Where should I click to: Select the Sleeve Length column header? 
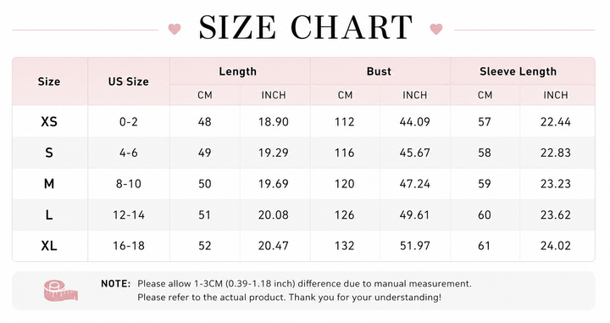point(518,71)
